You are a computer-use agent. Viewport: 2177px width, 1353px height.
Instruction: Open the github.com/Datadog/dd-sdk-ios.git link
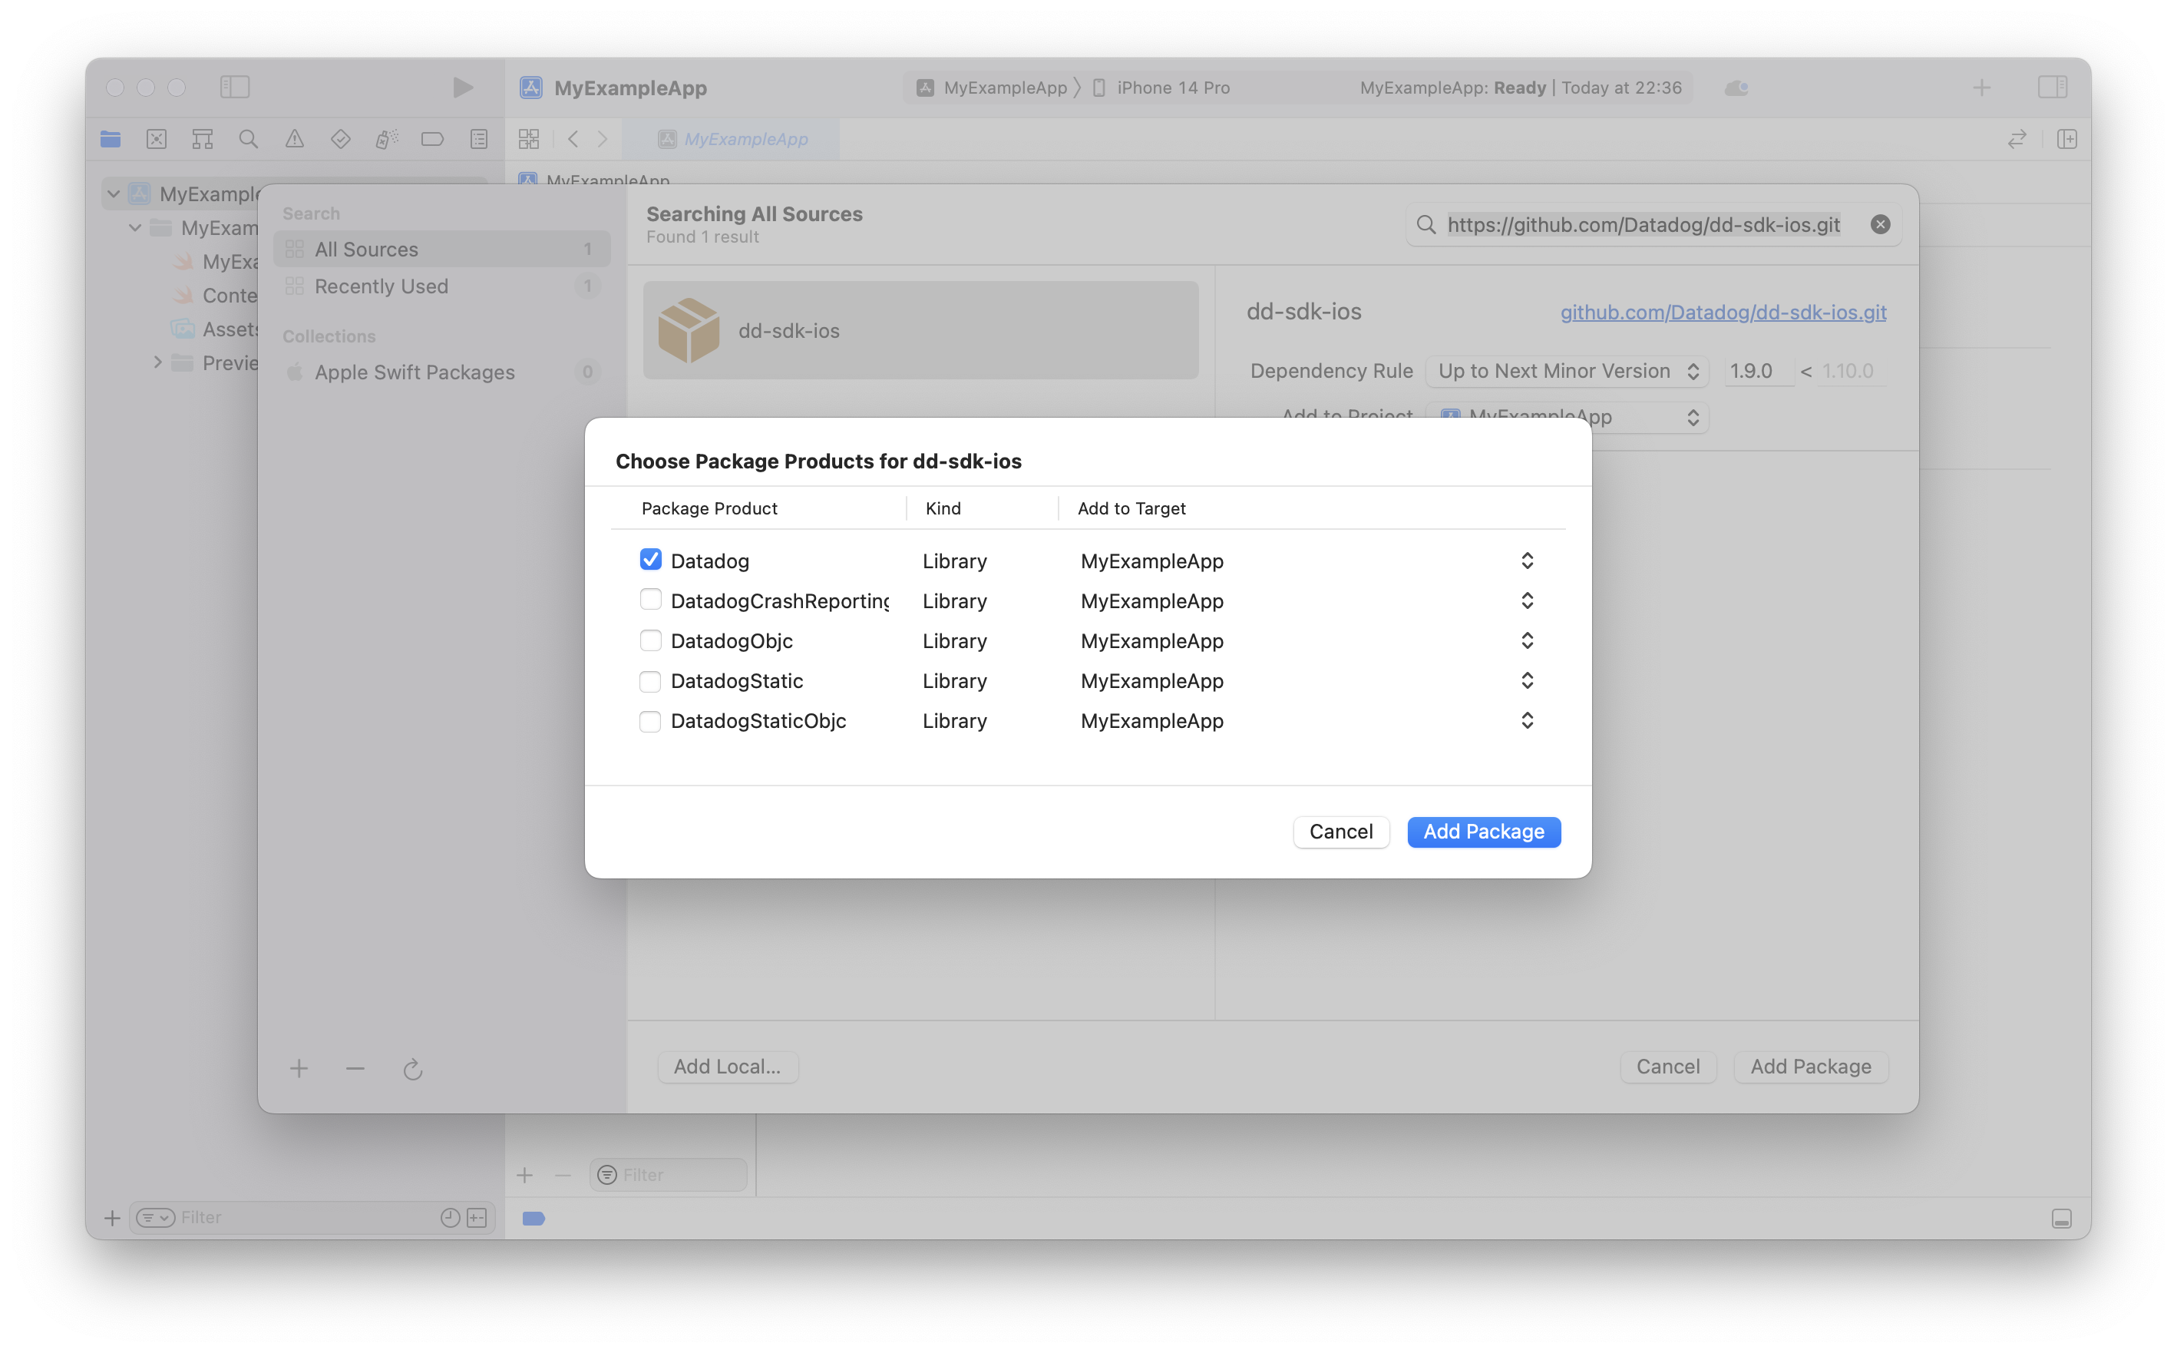click(1723, 312)
